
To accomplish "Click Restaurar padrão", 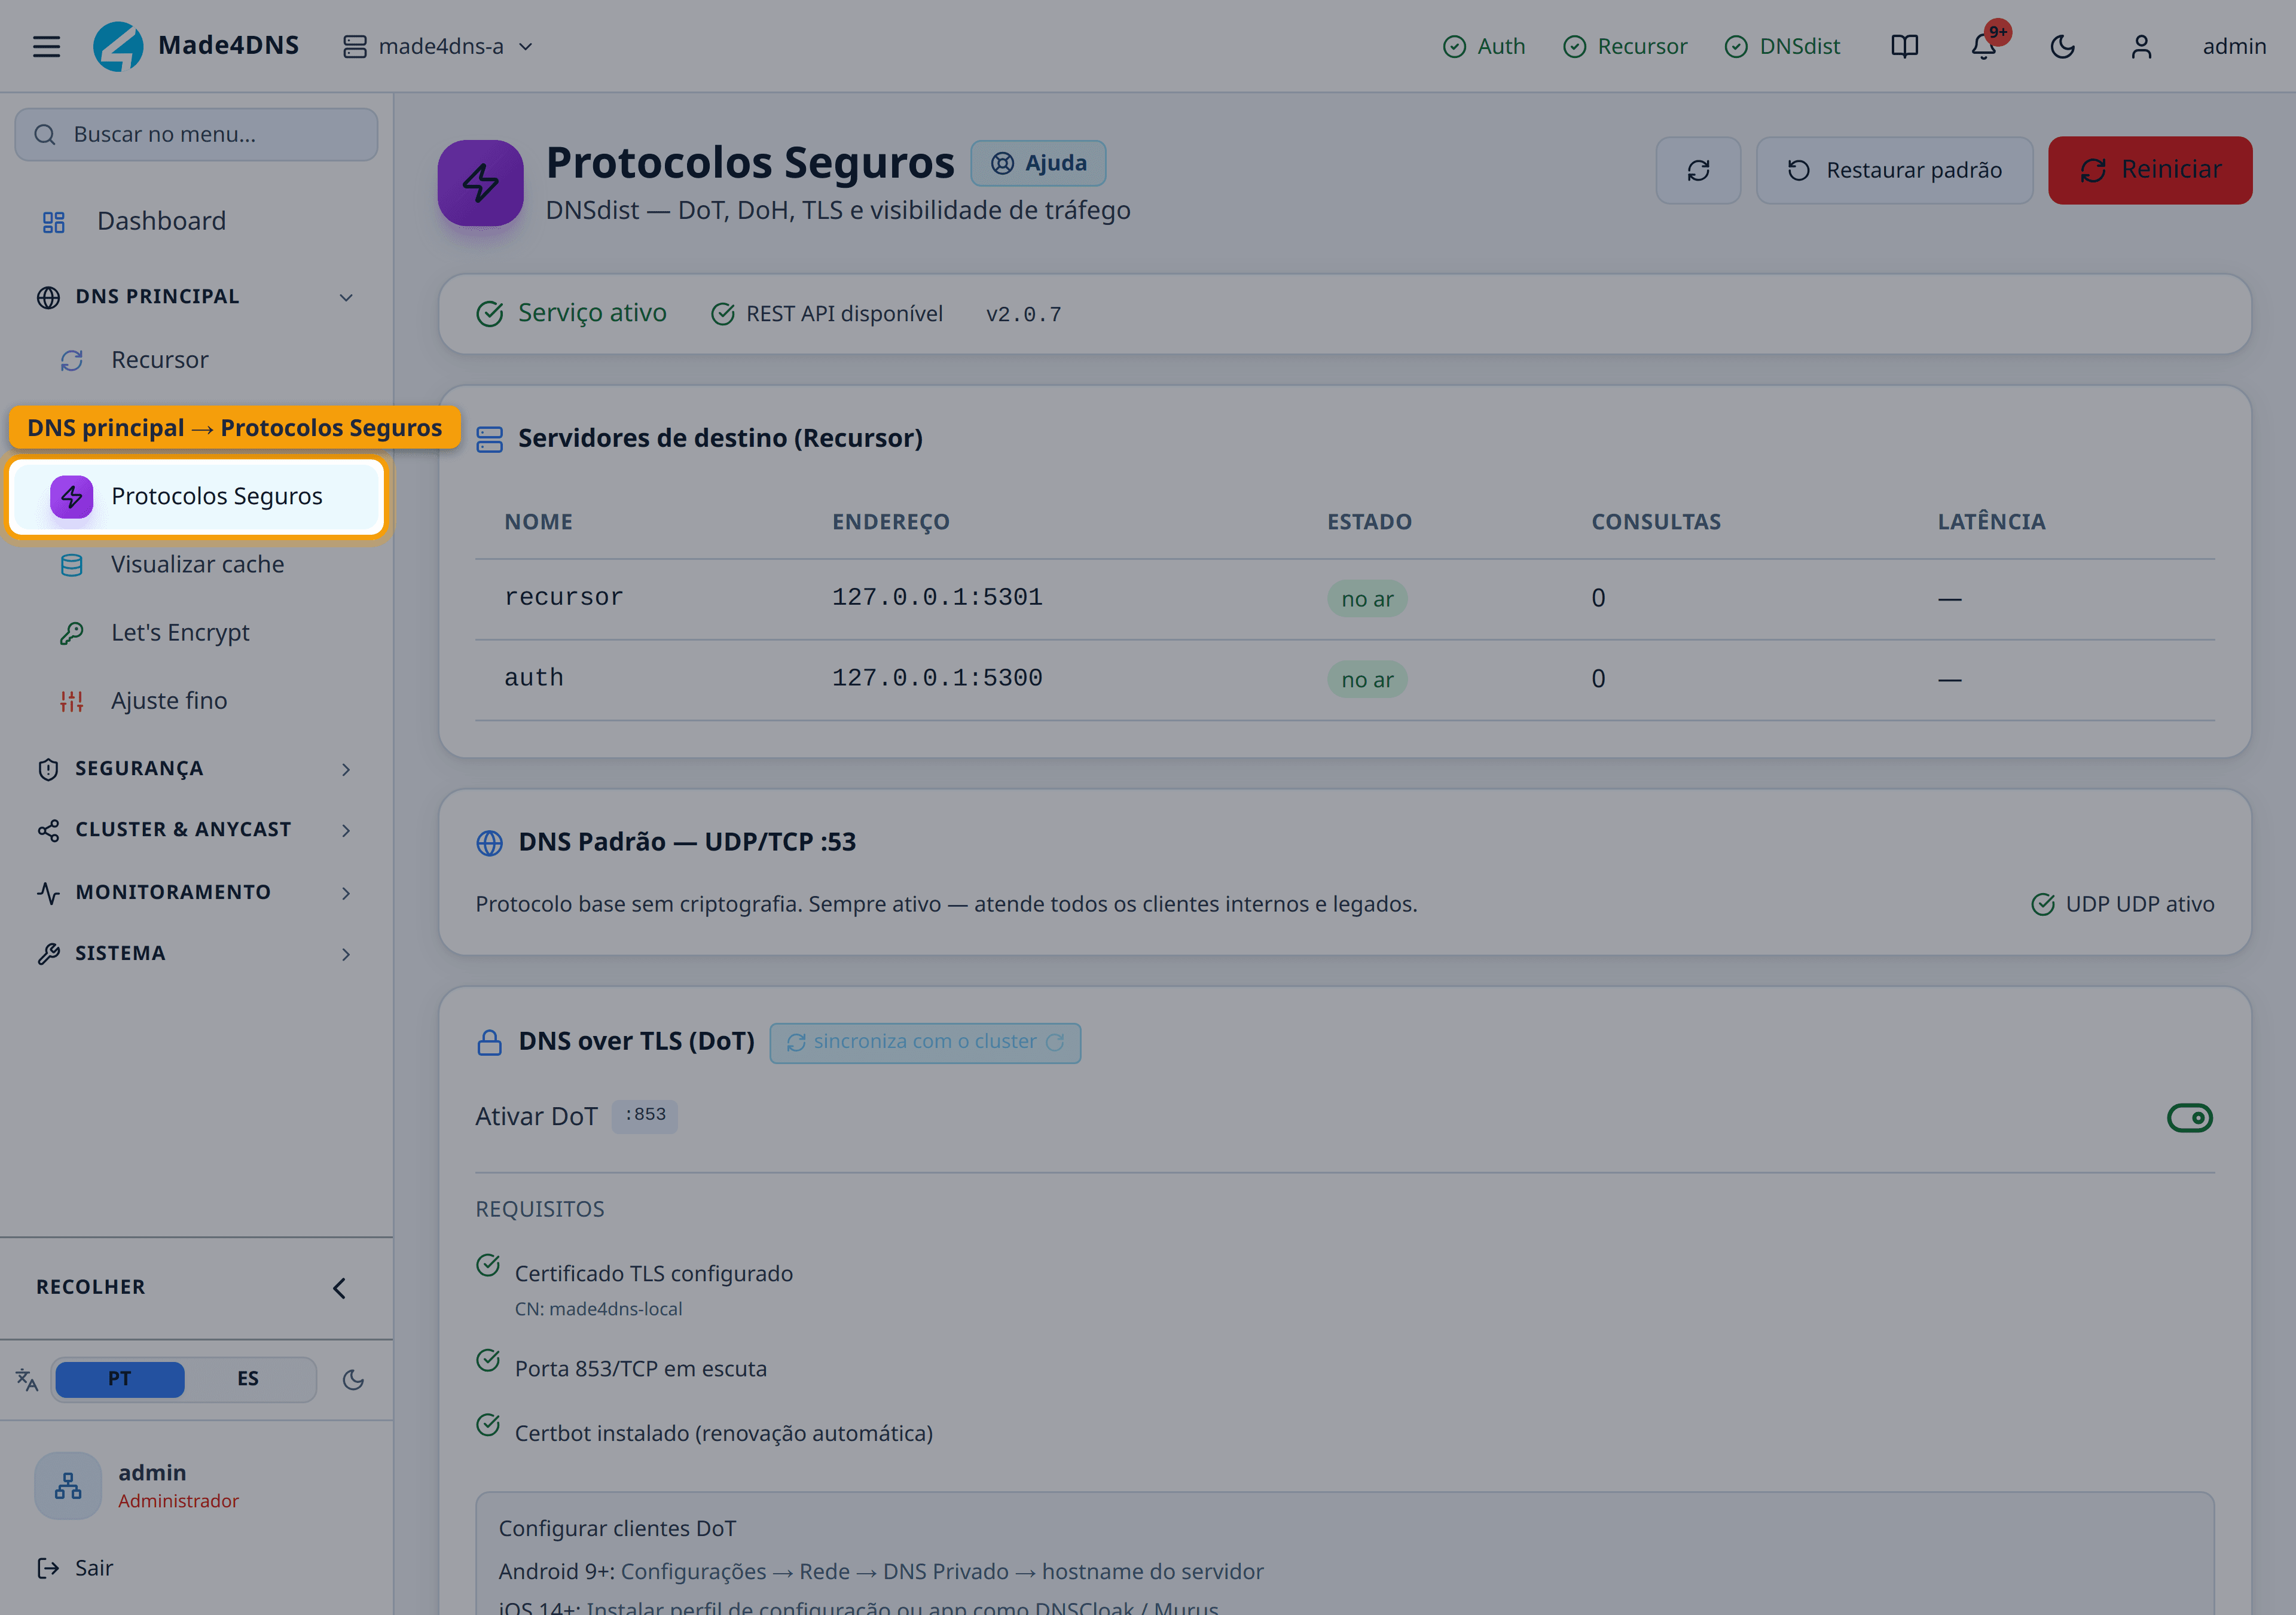I will [1894, 170].
